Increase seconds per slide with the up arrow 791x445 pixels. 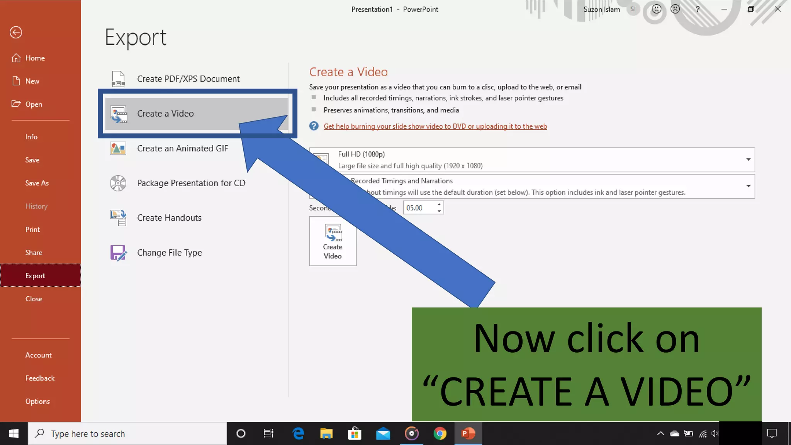tap(439, 205)
